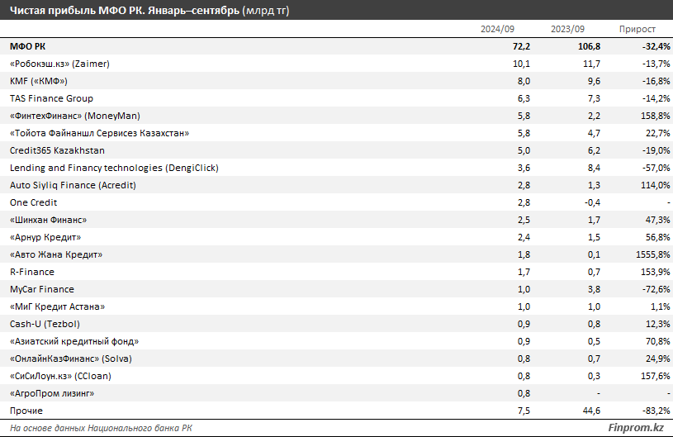Click growth 157,6% in the CCloan row
Viewport: 673px width, 437px height.
click(657, 376)
